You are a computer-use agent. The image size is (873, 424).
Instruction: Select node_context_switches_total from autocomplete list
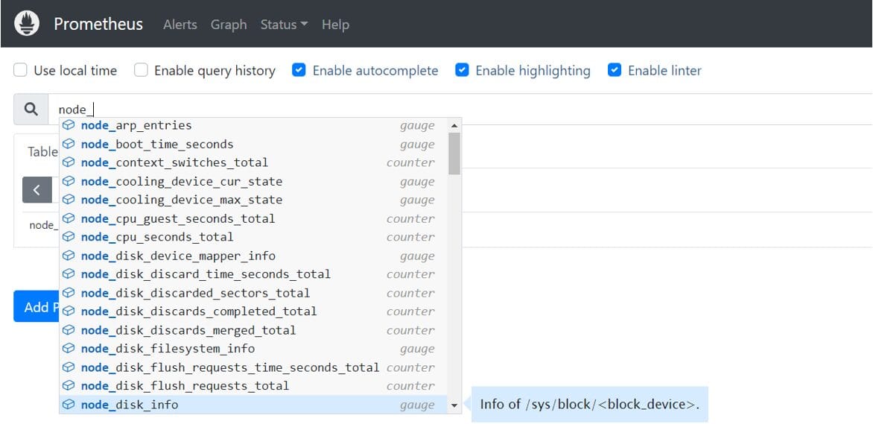coord(174,162)
